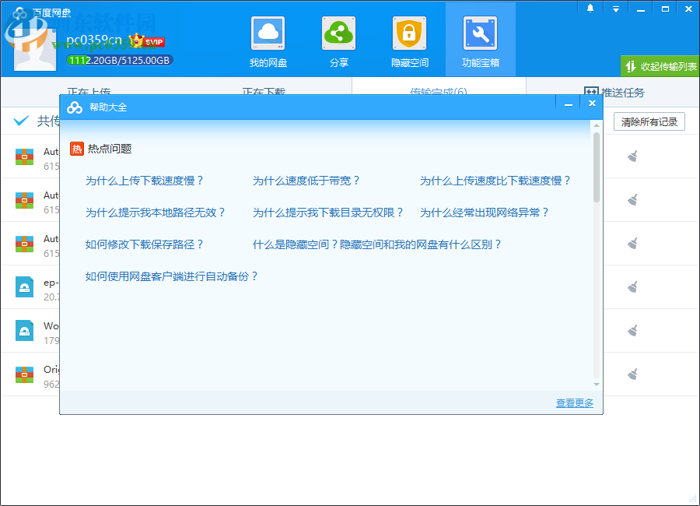Screen dimensions: 700x506
Task: Click archive file icon of Ori row
Action: point(25,374)
